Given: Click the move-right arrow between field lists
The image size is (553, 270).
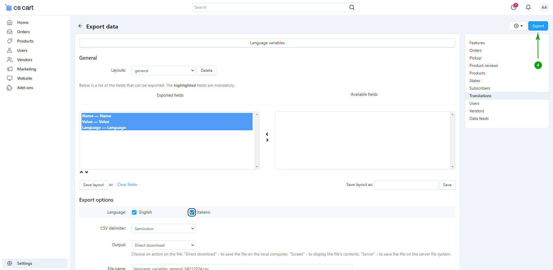Looking at the screenshot, I should 267,140.
